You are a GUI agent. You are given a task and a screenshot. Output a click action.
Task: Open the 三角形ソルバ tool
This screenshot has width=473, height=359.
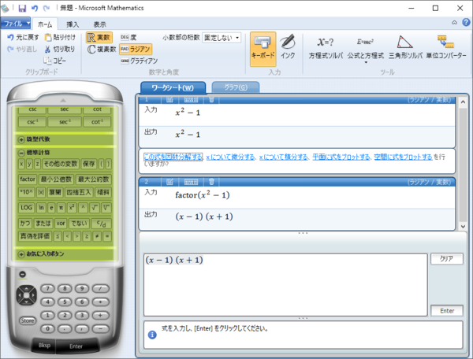pyautogui.click(x=405, y=48)
